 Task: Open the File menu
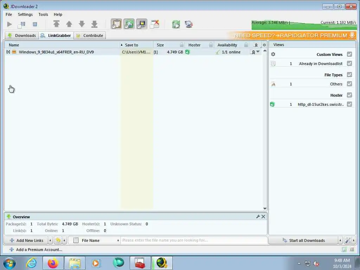[9, 14]
